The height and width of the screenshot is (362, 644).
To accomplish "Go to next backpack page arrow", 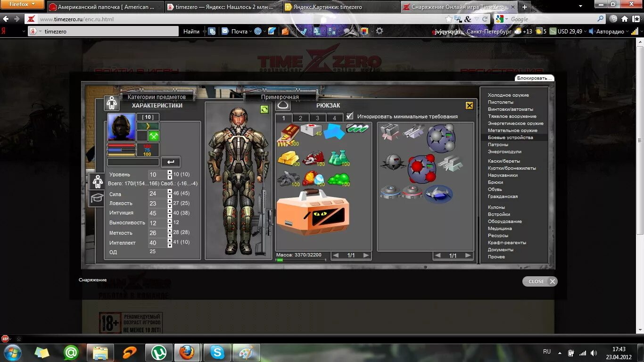I will (x=366, y=255).
